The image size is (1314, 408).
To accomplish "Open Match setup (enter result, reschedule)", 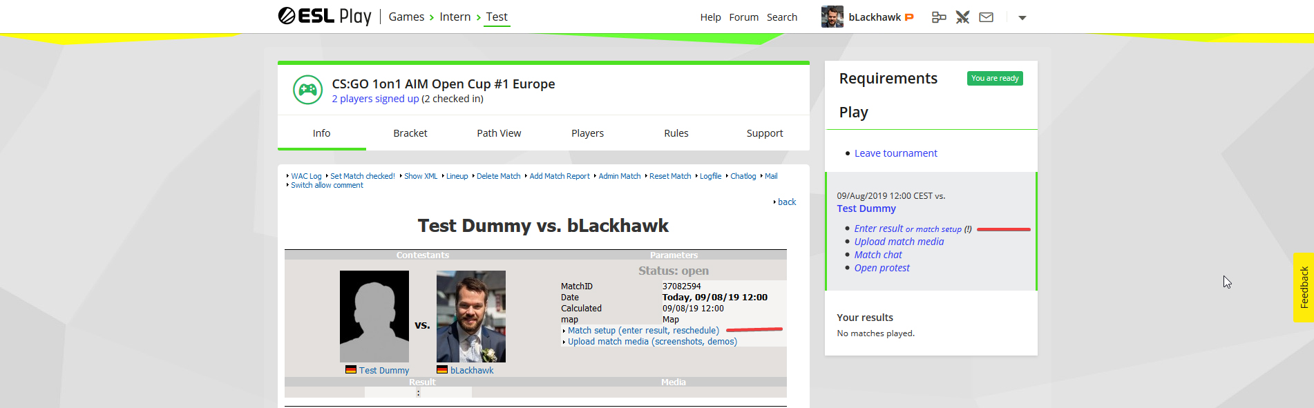I will coord(643,331).
